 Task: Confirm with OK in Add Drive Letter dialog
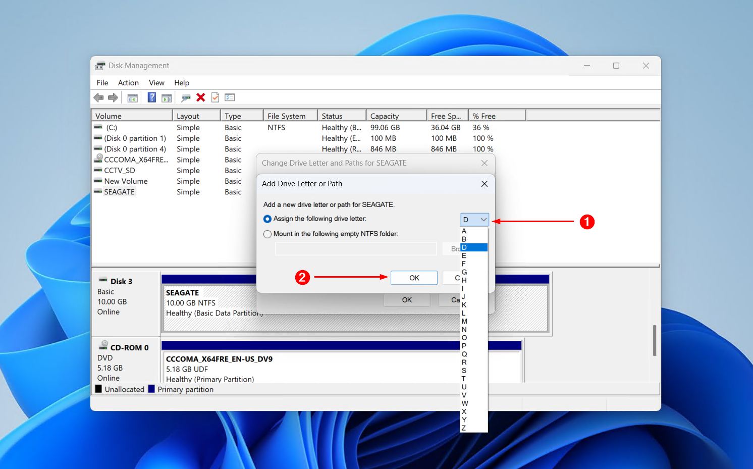[414, 278]
